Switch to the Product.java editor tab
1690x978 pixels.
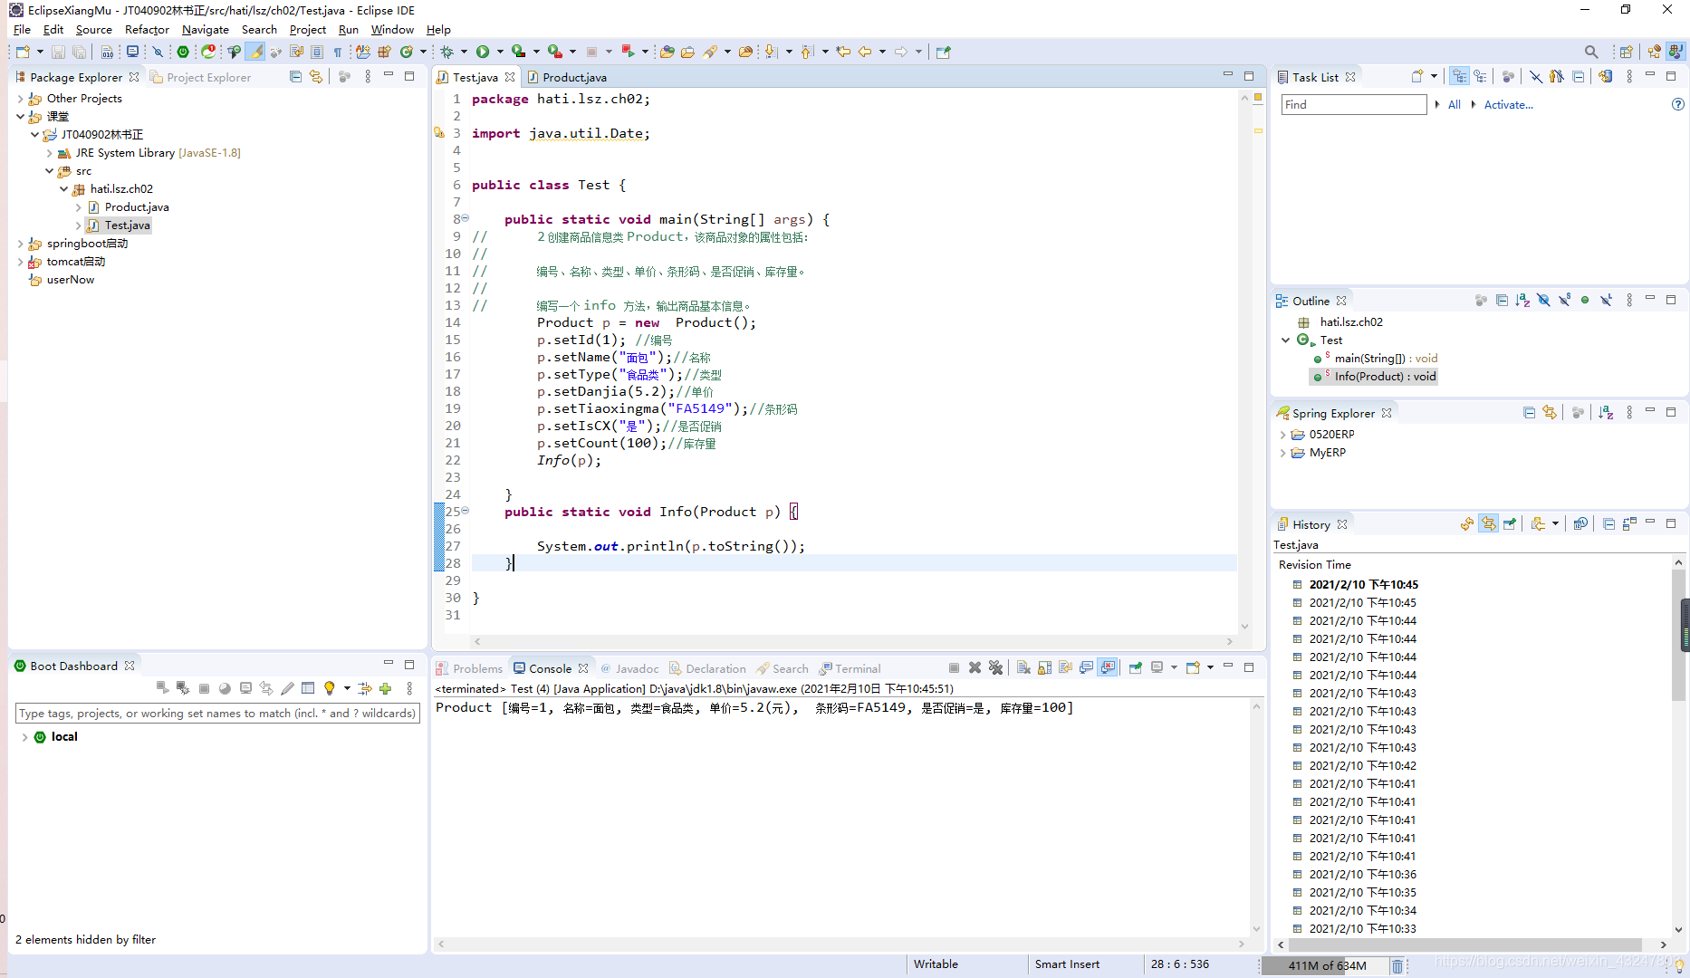pos(567,77)
